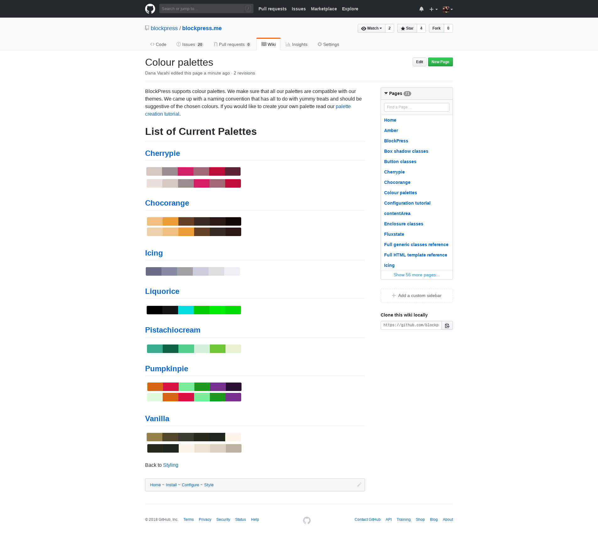Open the plus create-new menu
598x540 pixels.
pos(433,9)
